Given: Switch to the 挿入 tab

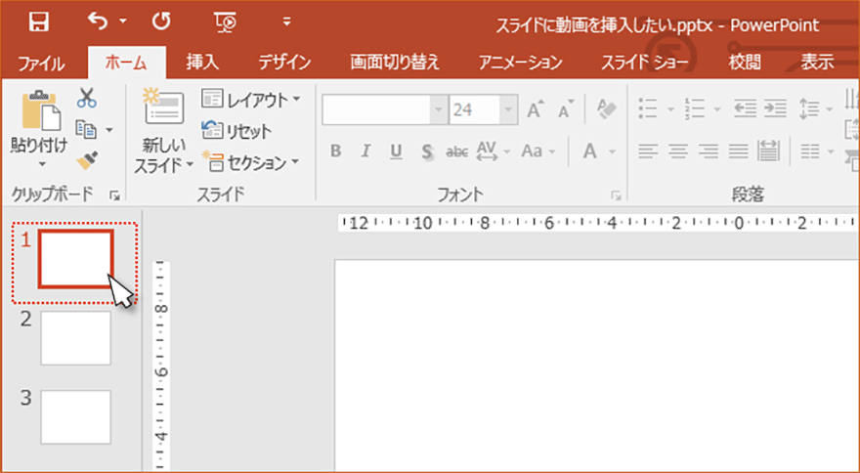Looking at the screenshot, I should pos(202,63).
